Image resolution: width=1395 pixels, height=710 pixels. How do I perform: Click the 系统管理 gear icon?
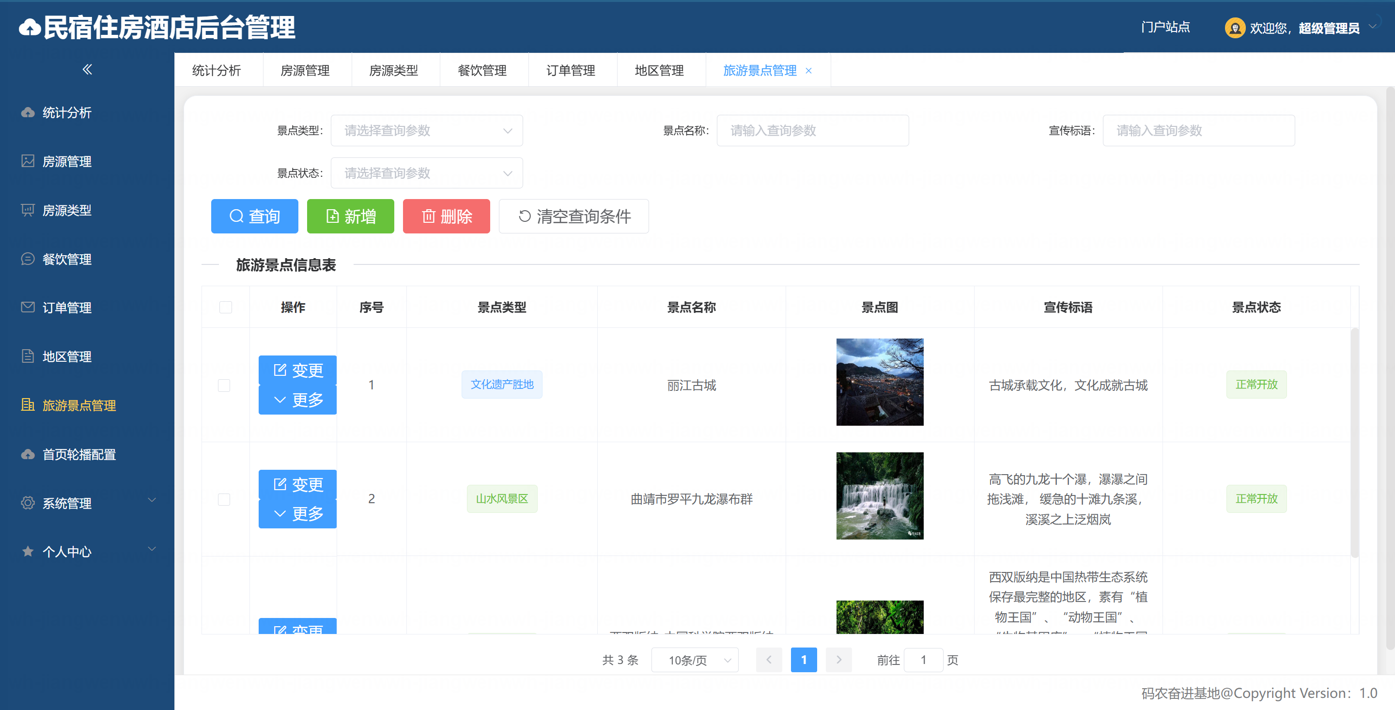coord(28,503)
